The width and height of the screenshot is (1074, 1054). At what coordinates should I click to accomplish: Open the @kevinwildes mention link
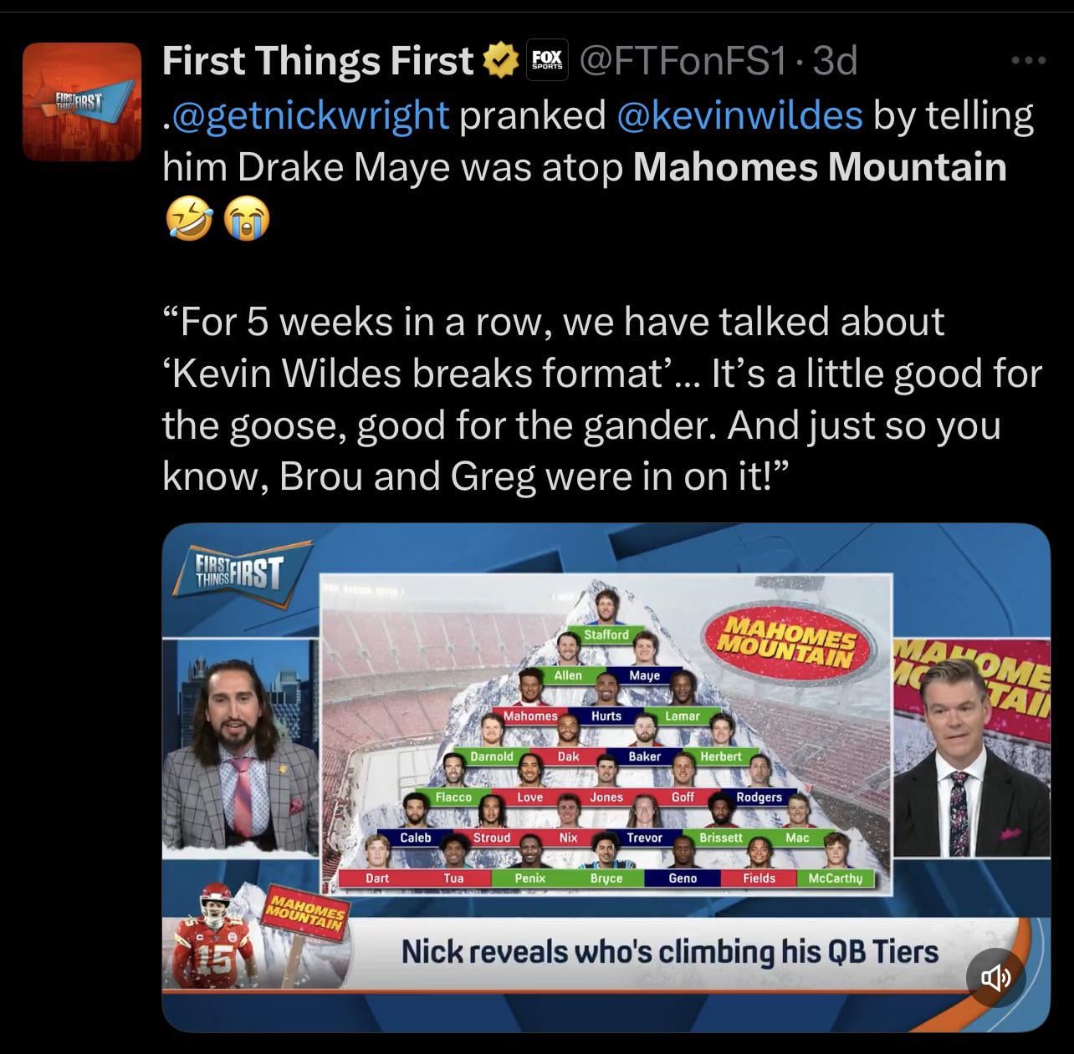coord(739,115)
